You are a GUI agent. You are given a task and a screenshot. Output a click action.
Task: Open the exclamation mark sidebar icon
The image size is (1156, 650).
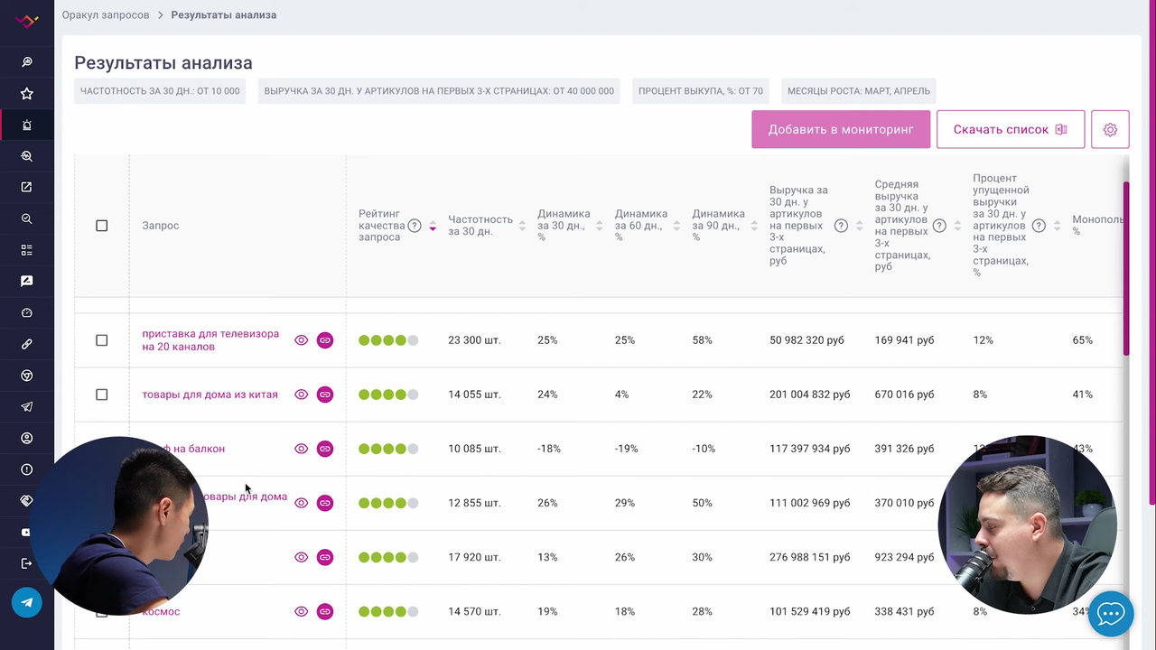pyautogui.click(x=27, y=469)
